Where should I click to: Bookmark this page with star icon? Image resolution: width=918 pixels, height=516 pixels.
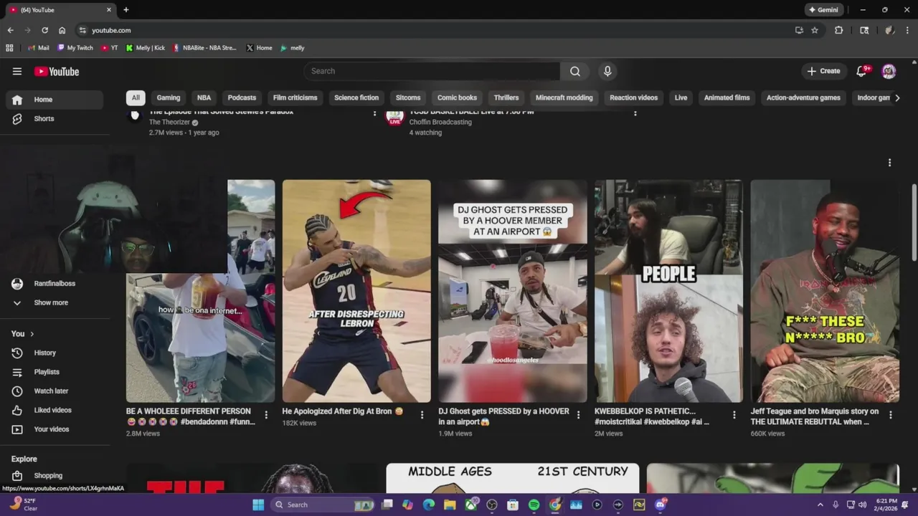815,30
